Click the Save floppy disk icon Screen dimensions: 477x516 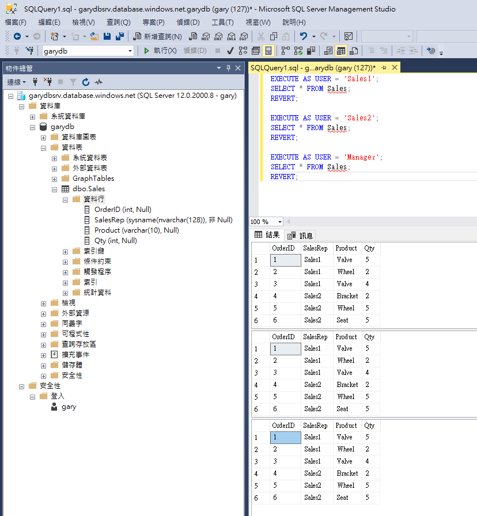[x=107, y=36]
